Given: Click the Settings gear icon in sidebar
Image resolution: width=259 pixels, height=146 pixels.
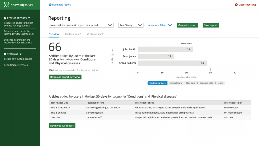Looking at the screenshot, I should (x=5, y=54).
